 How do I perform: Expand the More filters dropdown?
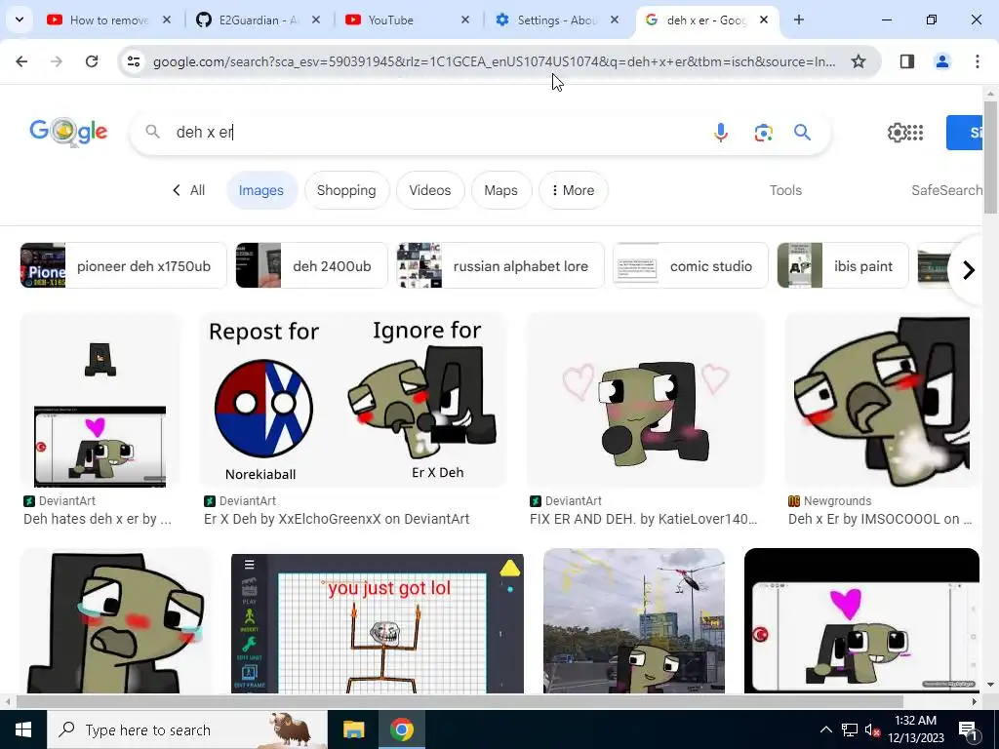(x=574, y=190)
